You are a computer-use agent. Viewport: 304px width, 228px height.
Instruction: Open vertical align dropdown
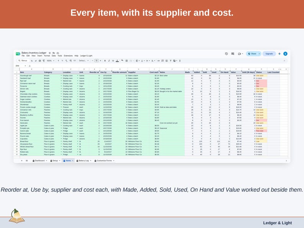[x=143, y=61]
